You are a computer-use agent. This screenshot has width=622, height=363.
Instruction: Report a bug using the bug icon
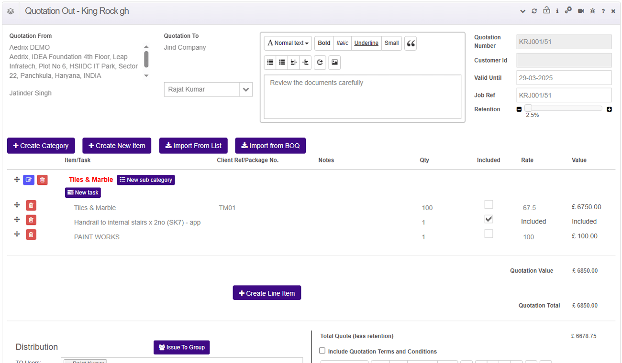(x=592, y=11)
